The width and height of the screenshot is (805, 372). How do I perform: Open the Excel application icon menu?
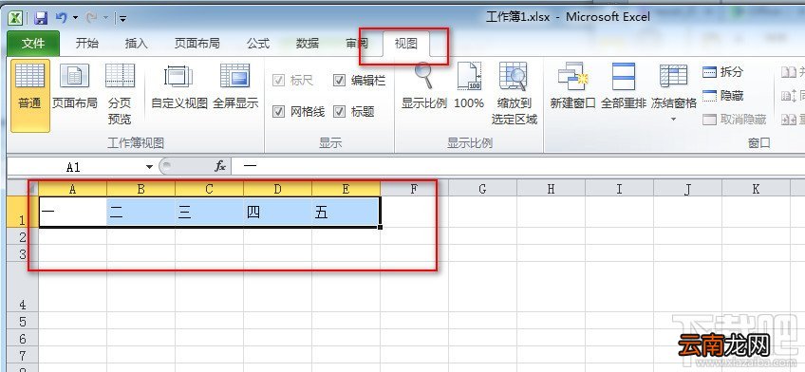coord(15,18)
